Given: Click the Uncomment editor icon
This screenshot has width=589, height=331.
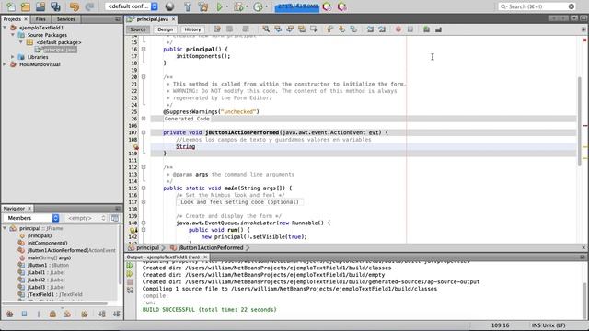Looking at the screenshot, I should click(438, 29).
